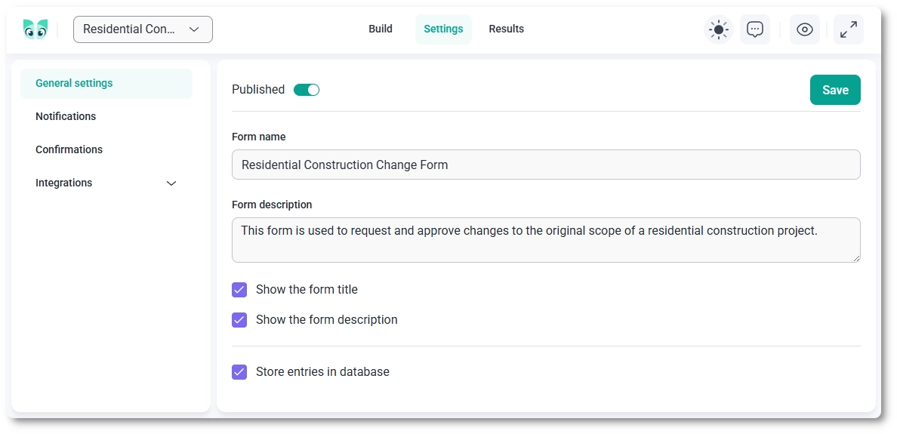This screenshot has width=897, height=434.
Task: Click the Form description label
Action: (272, 205)
